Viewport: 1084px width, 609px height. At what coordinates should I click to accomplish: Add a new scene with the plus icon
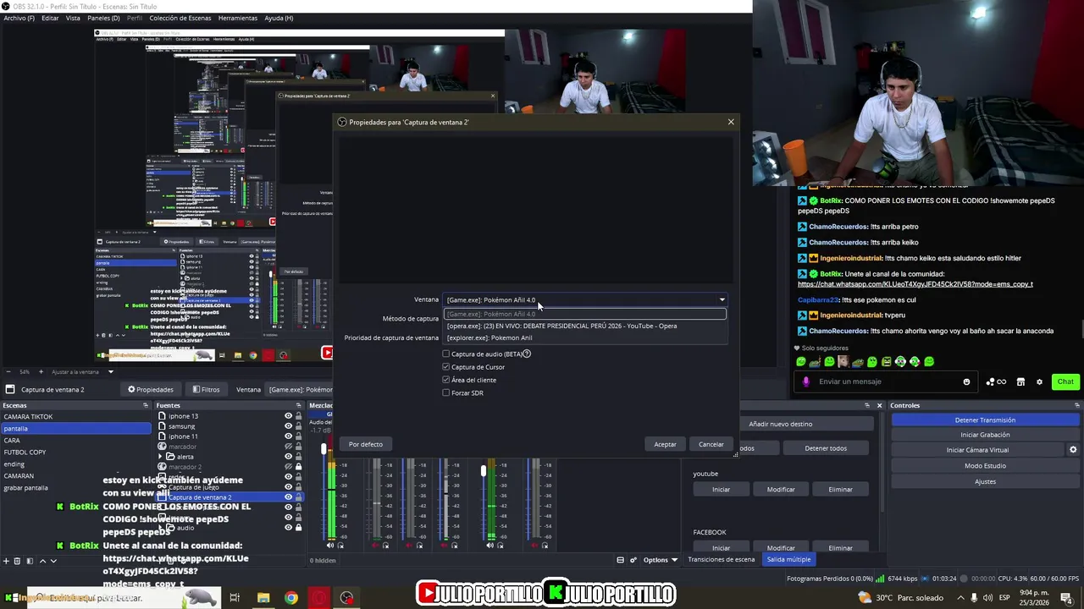tap(6, 561)
